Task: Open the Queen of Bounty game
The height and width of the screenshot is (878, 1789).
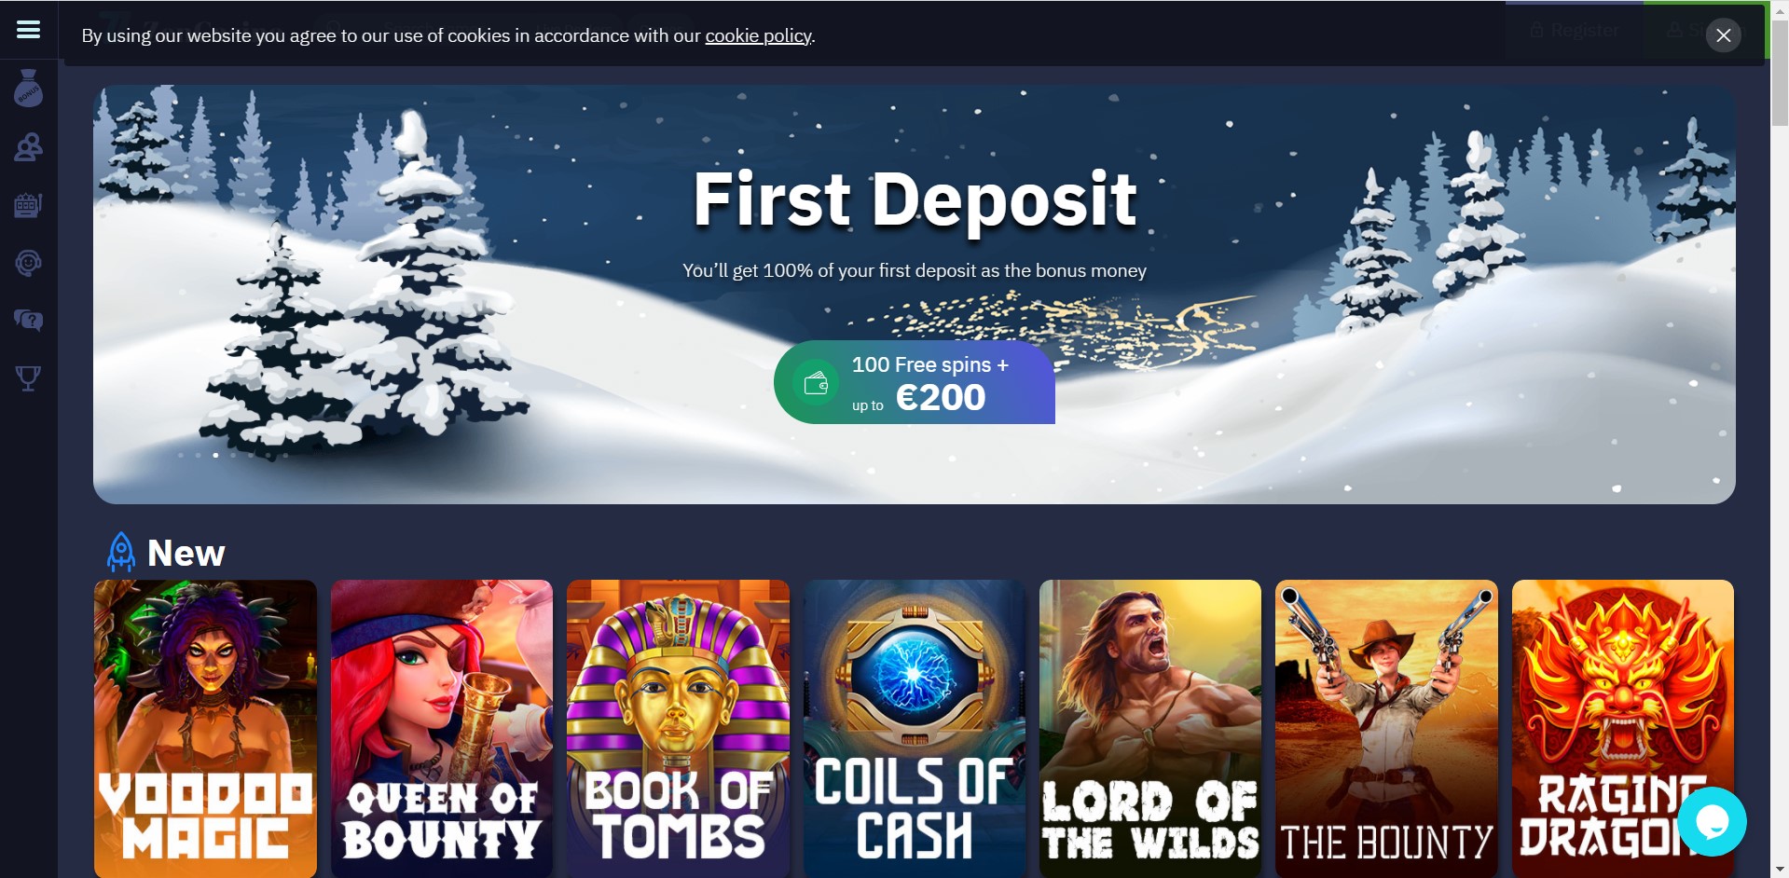Action: click(x=442, y=729)
